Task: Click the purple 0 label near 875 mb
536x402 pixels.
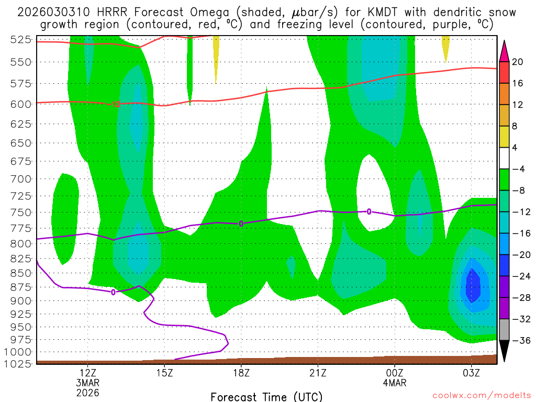Action: (113, 292)
